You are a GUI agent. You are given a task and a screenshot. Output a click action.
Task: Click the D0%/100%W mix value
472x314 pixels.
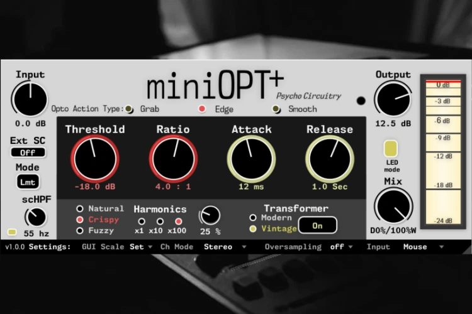pos(393,230)
